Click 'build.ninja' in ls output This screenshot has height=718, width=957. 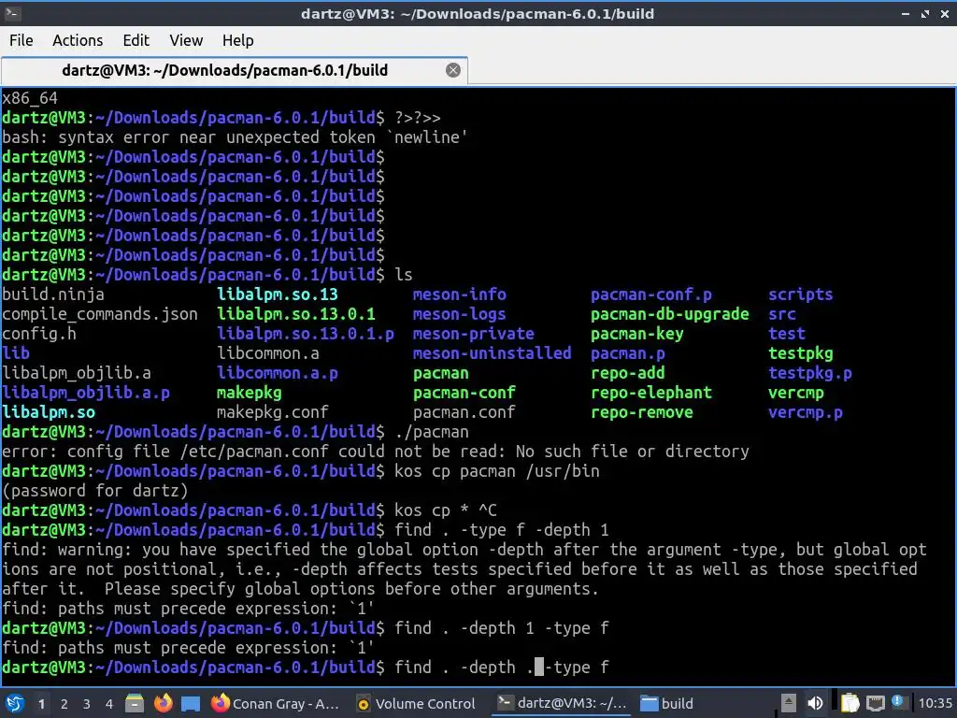53,294
